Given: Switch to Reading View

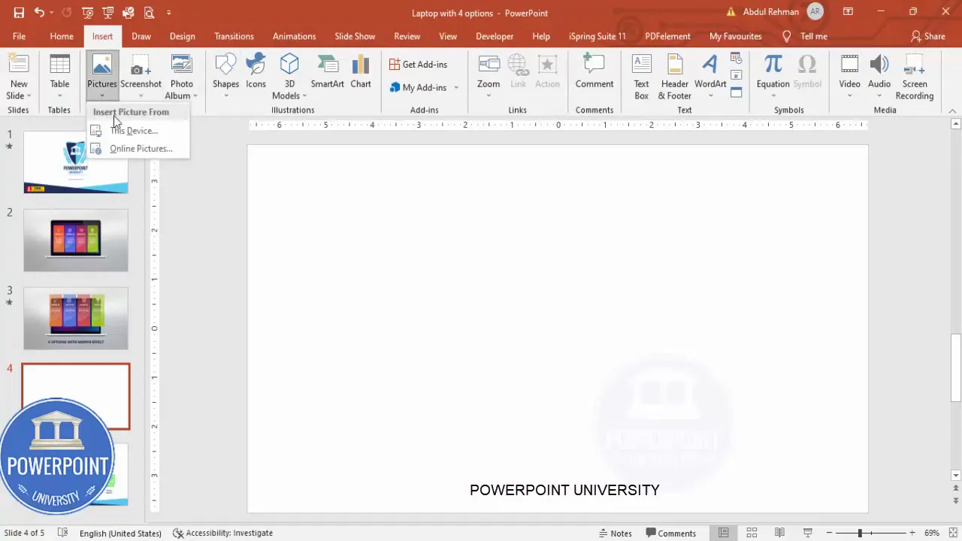Looking at the screenshot, I should click(x=779, y=533).
